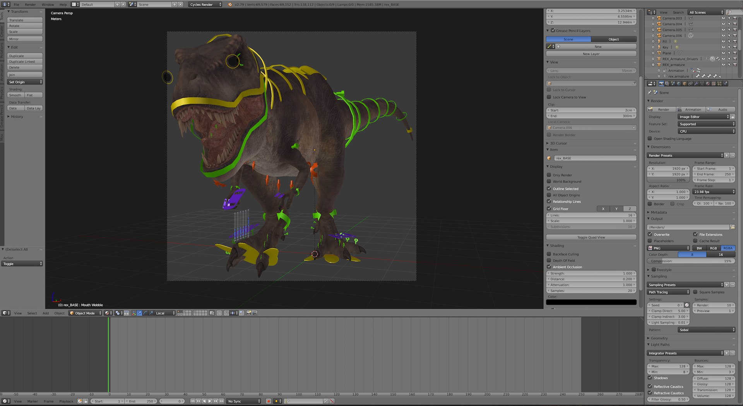This screenshot has height=406, width=743.
Task: Click the record auto-keyframe button
Action: click(x=268, y=401)
